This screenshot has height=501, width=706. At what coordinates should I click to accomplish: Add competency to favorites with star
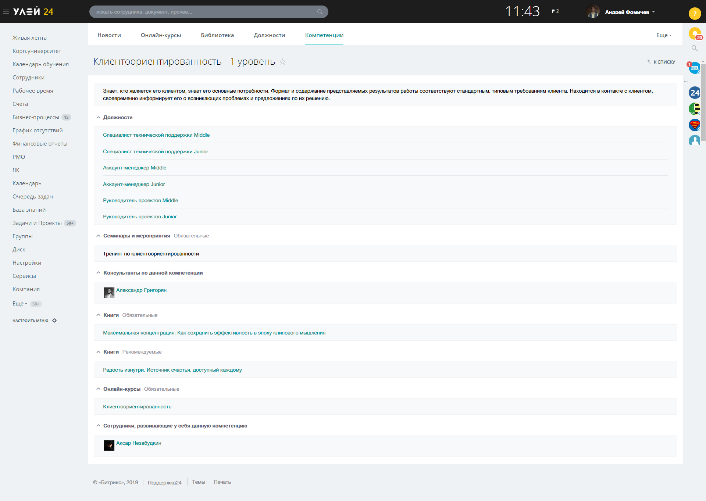pyautogui.click(x=282, y=61)
